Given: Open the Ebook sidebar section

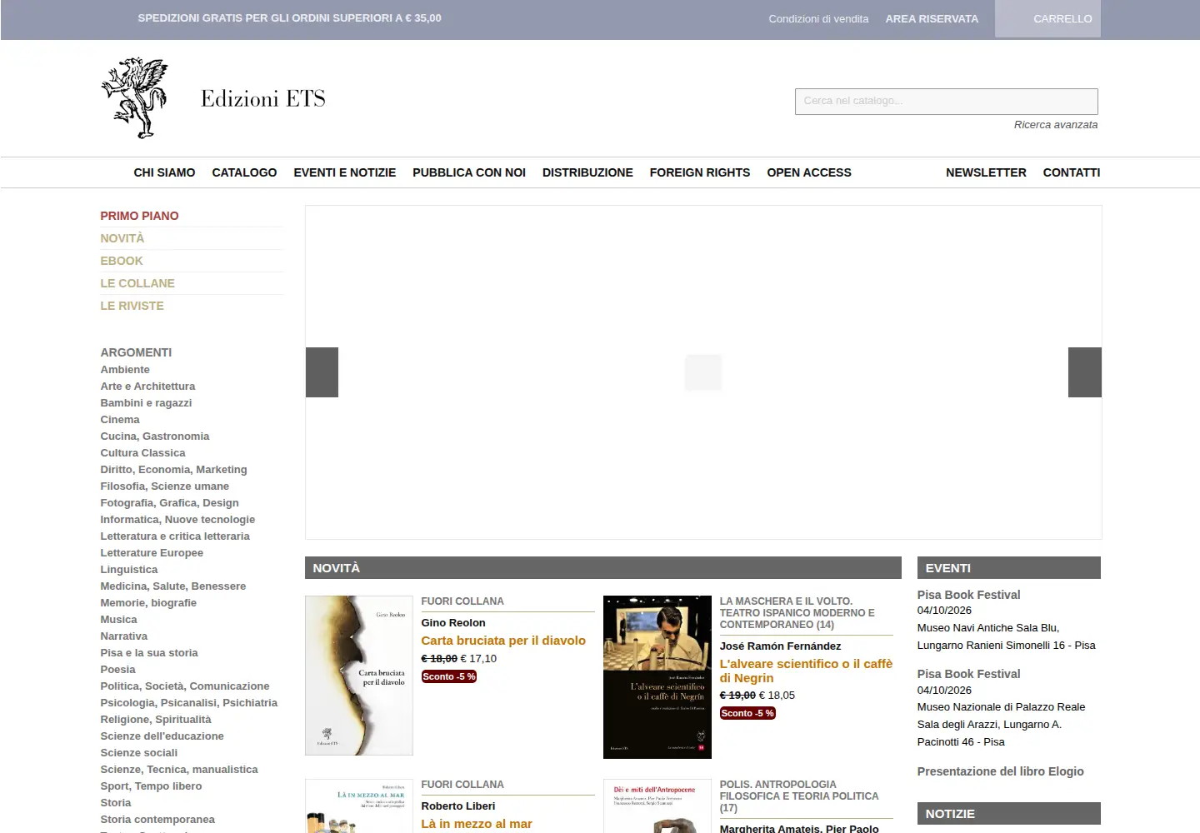Looking at the screenshot, I should coord(122,261).
